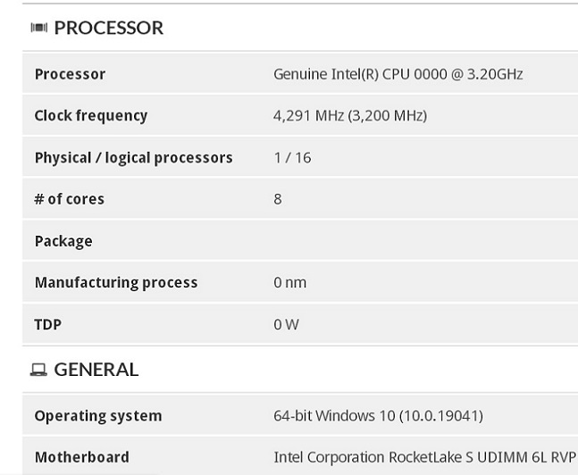578x475 pixels.
Task: Select the Genuine Intel(R) CPU 0000 value
Action: coord(398,74)
